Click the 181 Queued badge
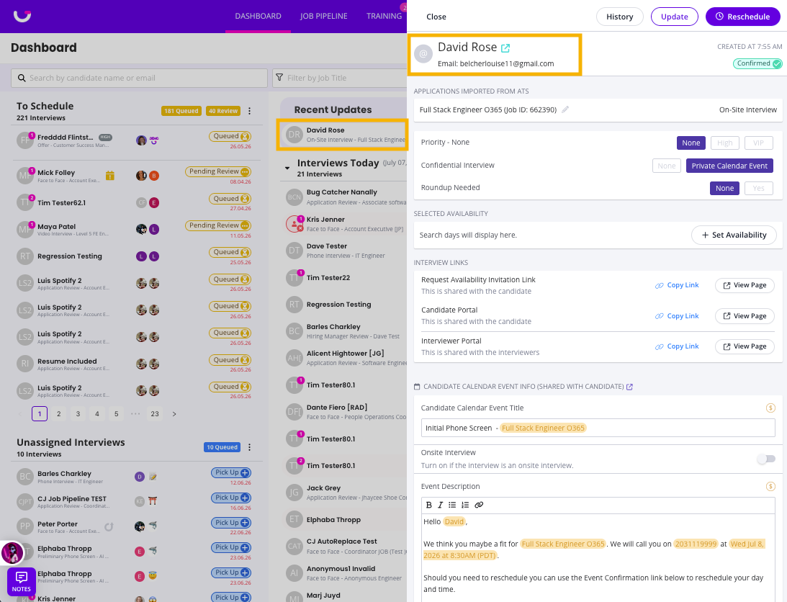This screenshot has width=787, height=602. (x=181, y=111)
